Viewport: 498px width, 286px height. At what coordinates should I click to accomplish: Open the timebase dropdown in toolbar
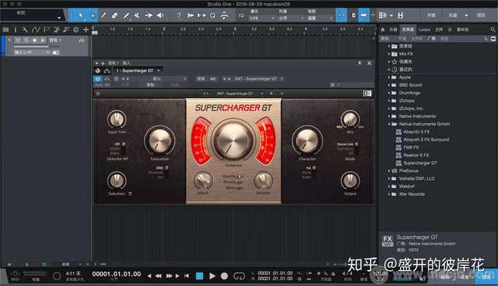pos(290,18)
